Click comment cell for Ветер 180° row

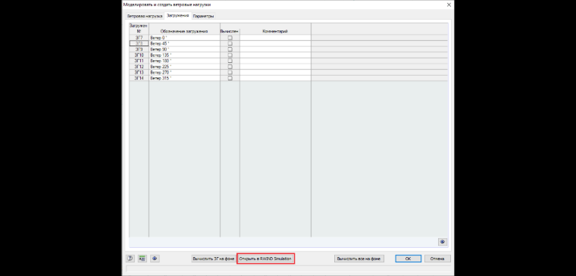pyautogui.click(x=275, y=61)
